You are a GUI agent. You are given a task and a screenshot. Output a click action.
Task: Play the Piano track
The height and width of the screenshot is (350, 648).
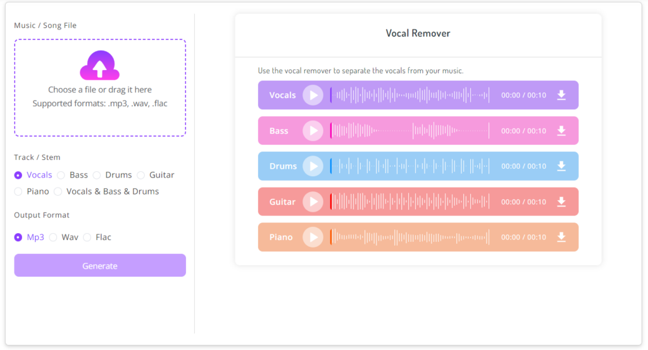(313, 238)
